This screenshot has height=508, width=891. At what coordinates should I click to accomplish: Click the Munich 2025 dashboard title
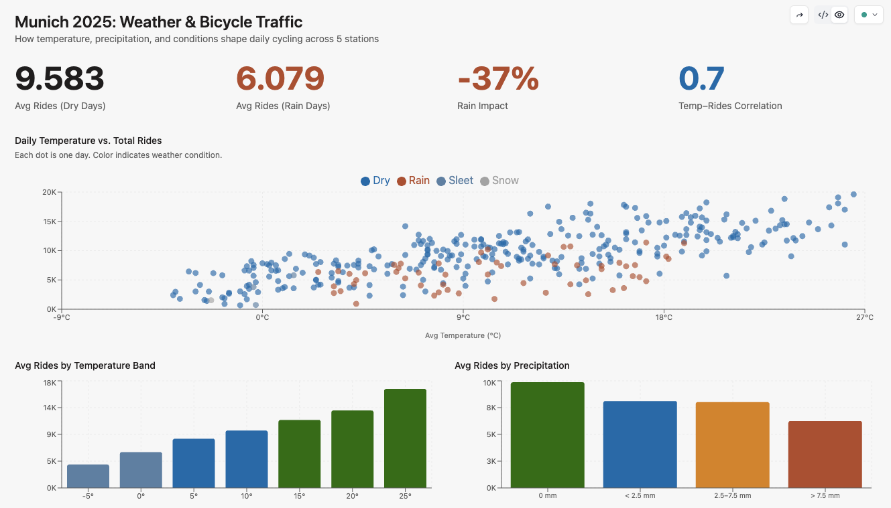tap(158, 22)
